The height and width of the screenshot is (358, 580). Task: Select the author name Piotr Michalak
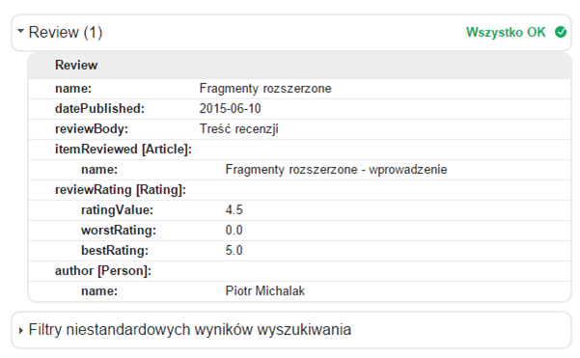(x=265, y=291)
